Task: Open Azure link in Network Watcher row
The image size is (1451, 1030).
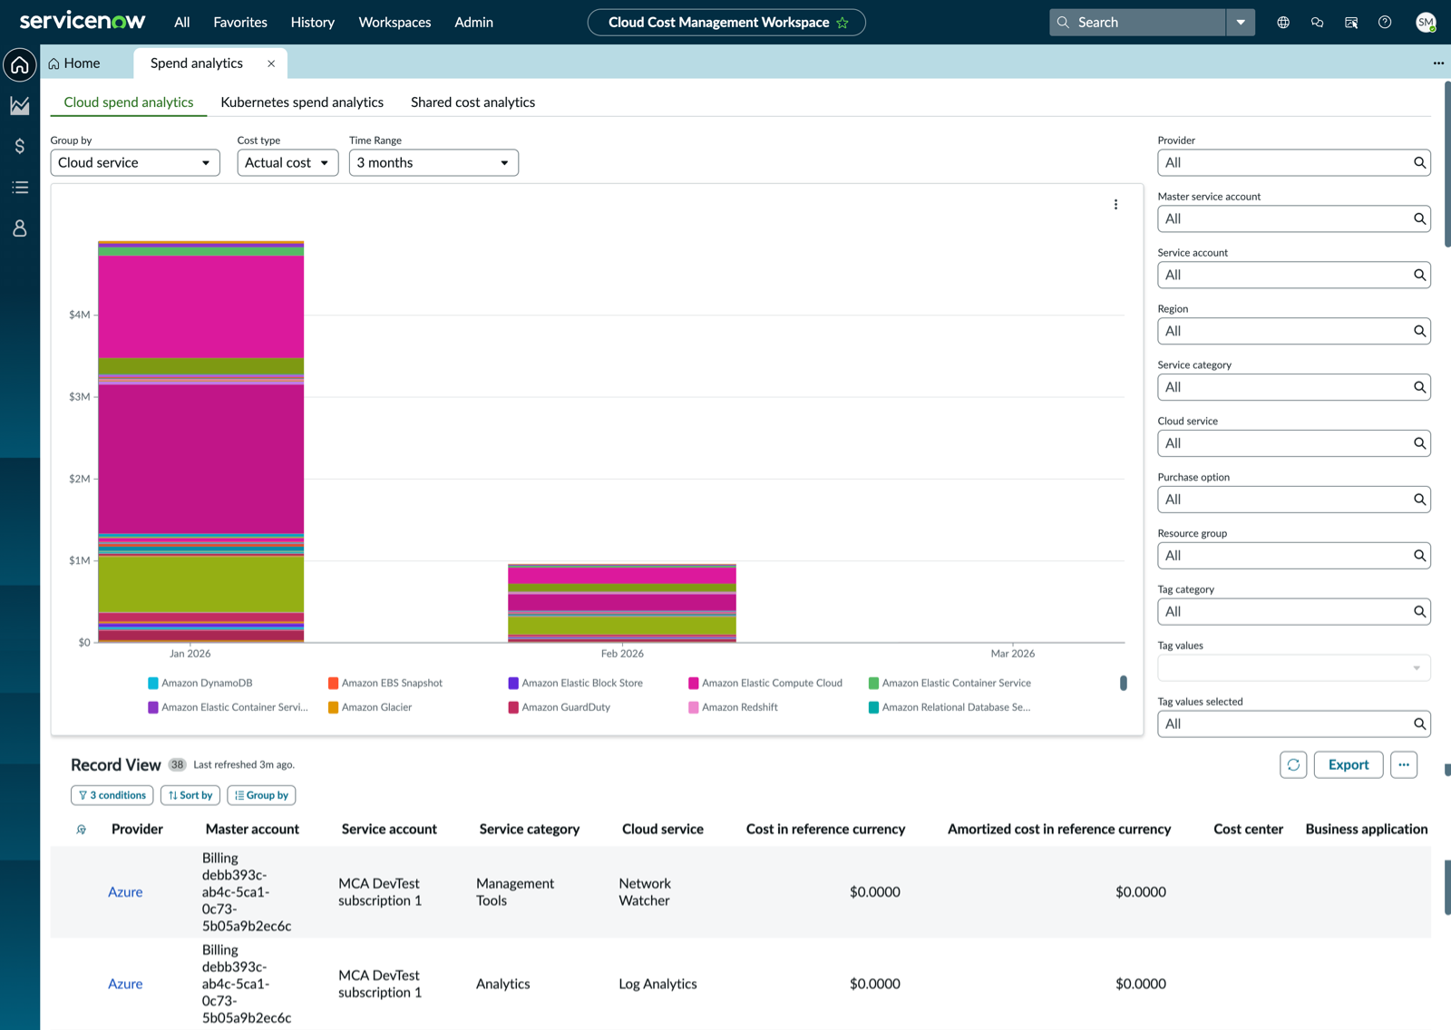Action: pyautogui.click(x=125, y=892)
